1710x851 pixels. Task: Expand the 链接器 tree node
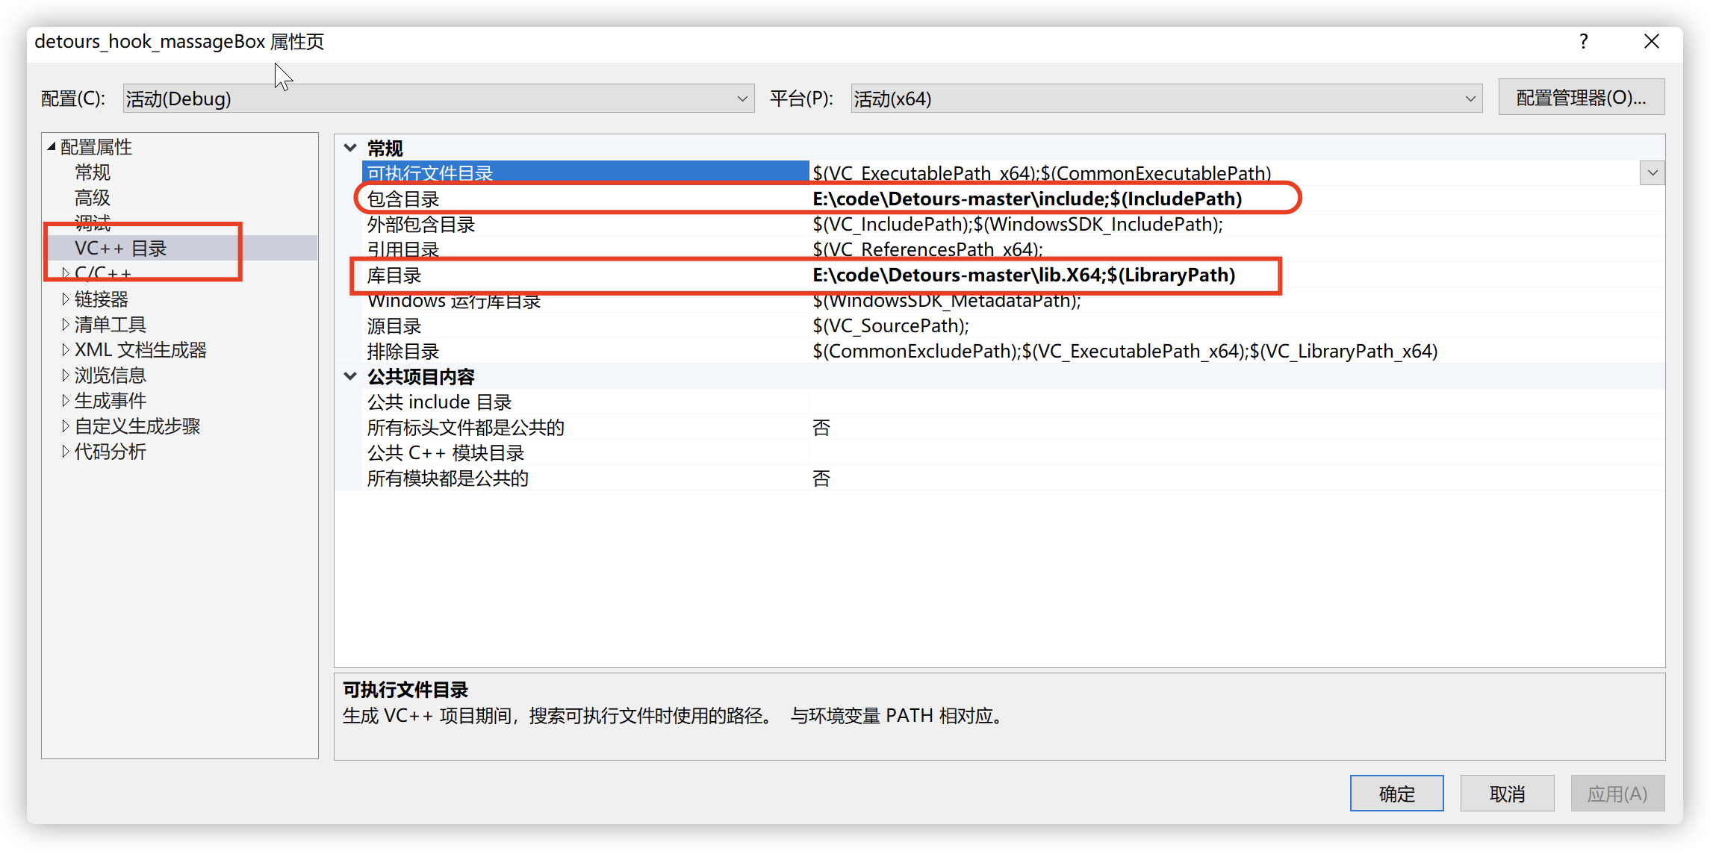(x=66, y=299)
